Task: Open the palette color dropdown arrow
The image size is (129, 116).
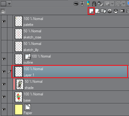Action: click(x=9, y=4)
